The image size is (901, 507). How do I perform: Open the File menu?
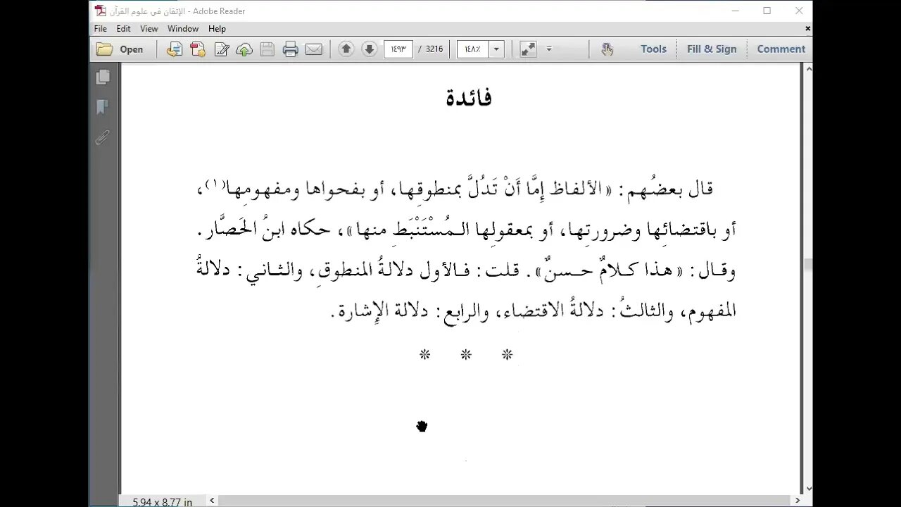click(x=101, y=29)
